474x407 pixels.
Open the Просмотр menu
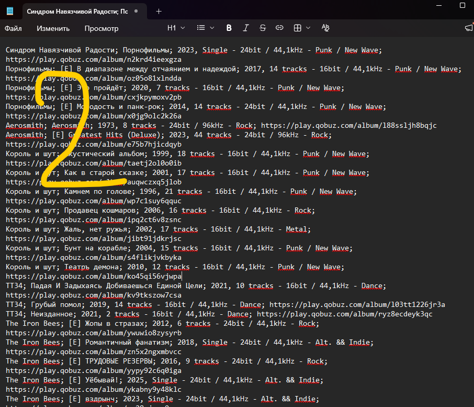pyautogui.click(x=101, y=28)
